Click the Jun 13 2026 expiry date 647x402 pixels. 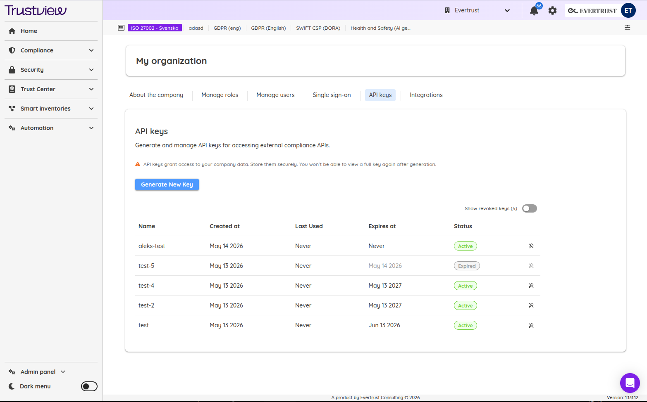[384, 325]
